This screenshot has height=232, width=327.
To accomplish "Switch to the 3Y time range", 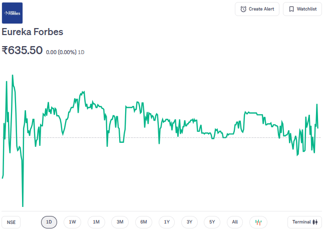I will (189, 222).
